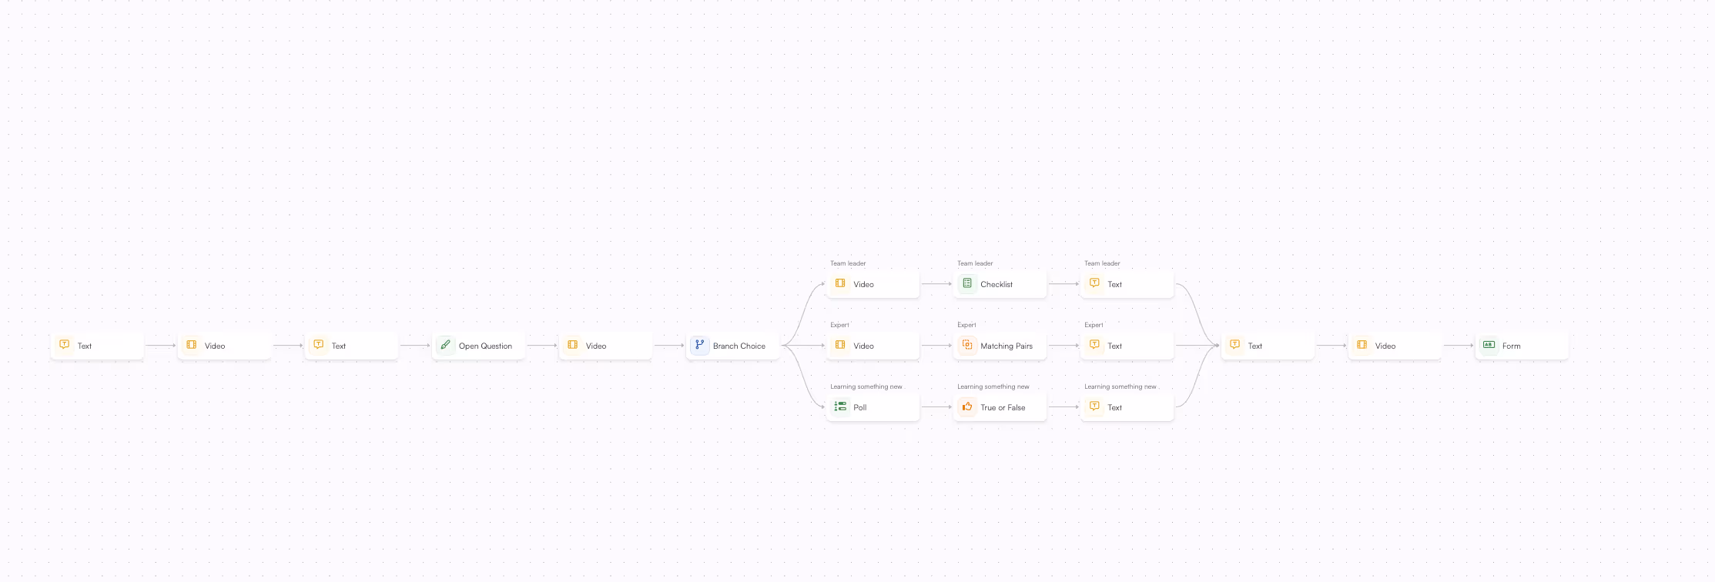
Task: Select the Expert Text node's speech icon
Action: [x=1094, y=345]
